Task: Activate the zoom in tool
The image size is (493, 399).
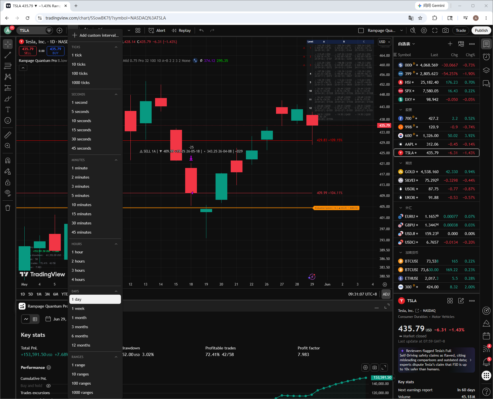Action: [8, 146]
